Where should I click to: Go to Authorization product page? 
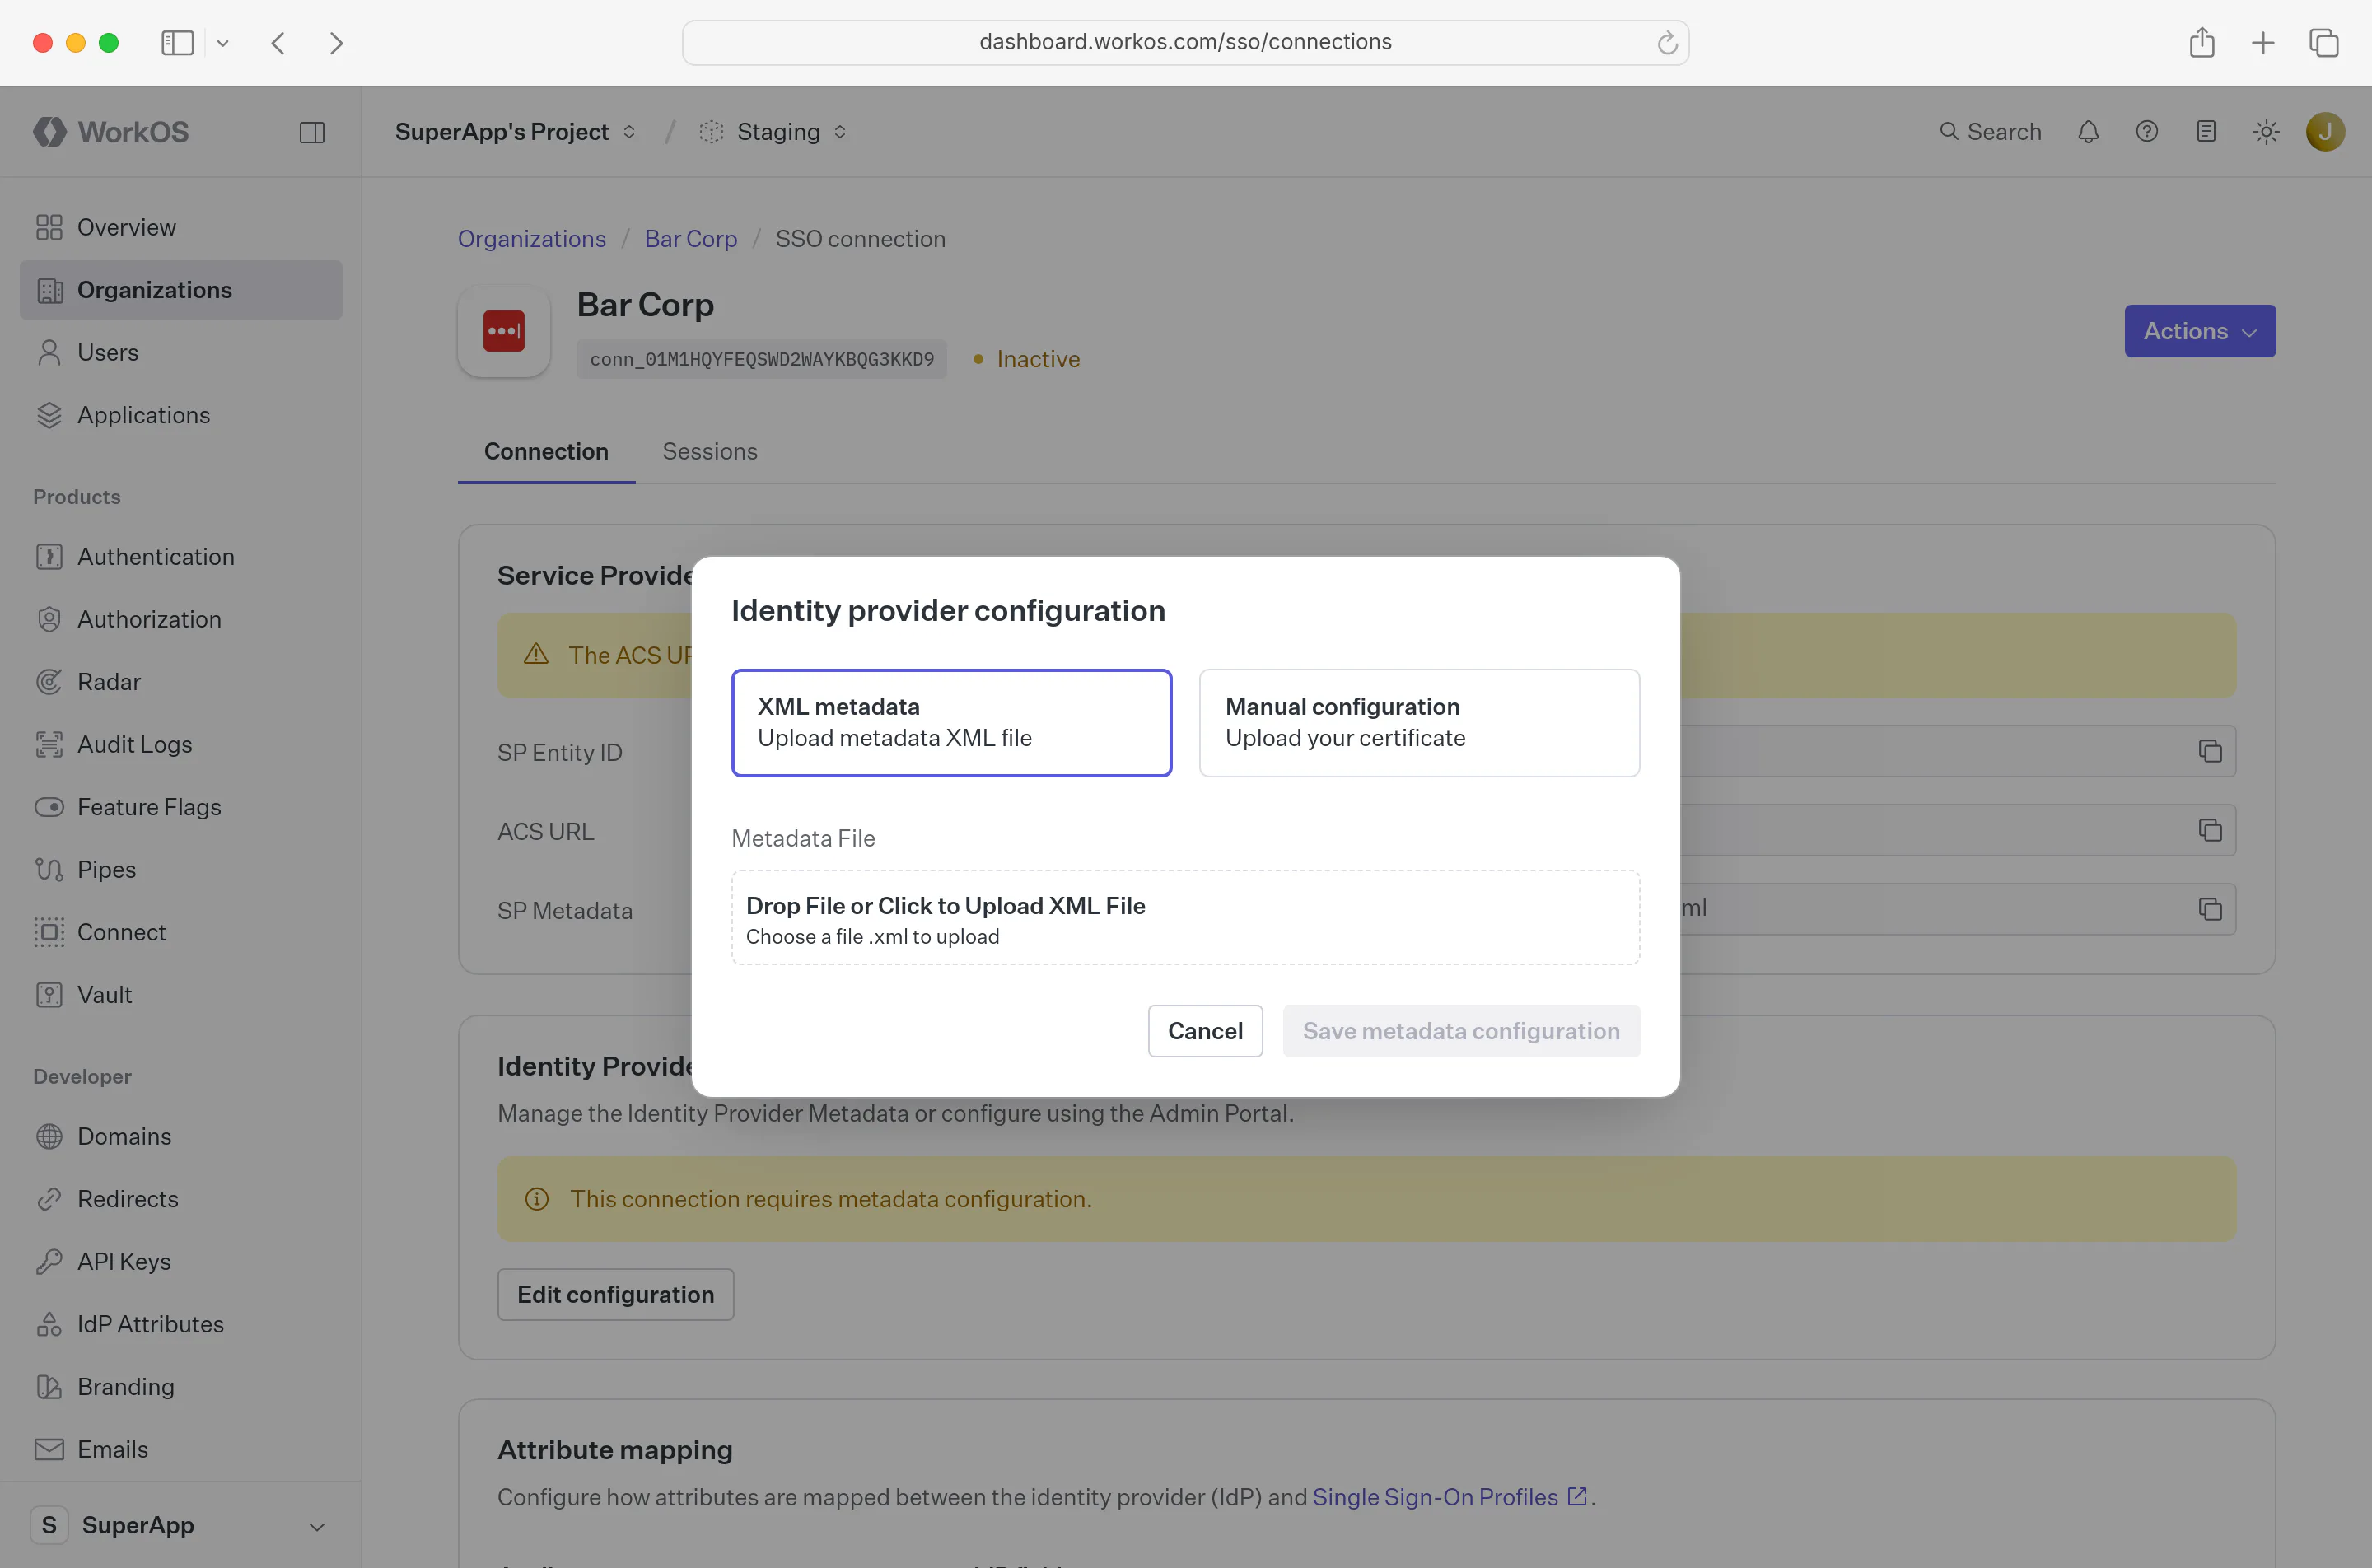(x=181, y=619)
